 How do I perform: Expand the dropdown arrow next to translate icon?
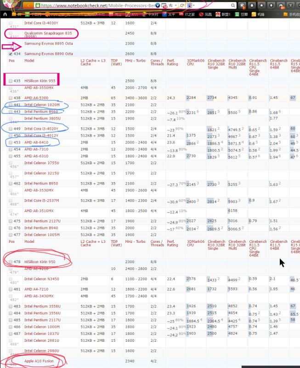(194, 5)
